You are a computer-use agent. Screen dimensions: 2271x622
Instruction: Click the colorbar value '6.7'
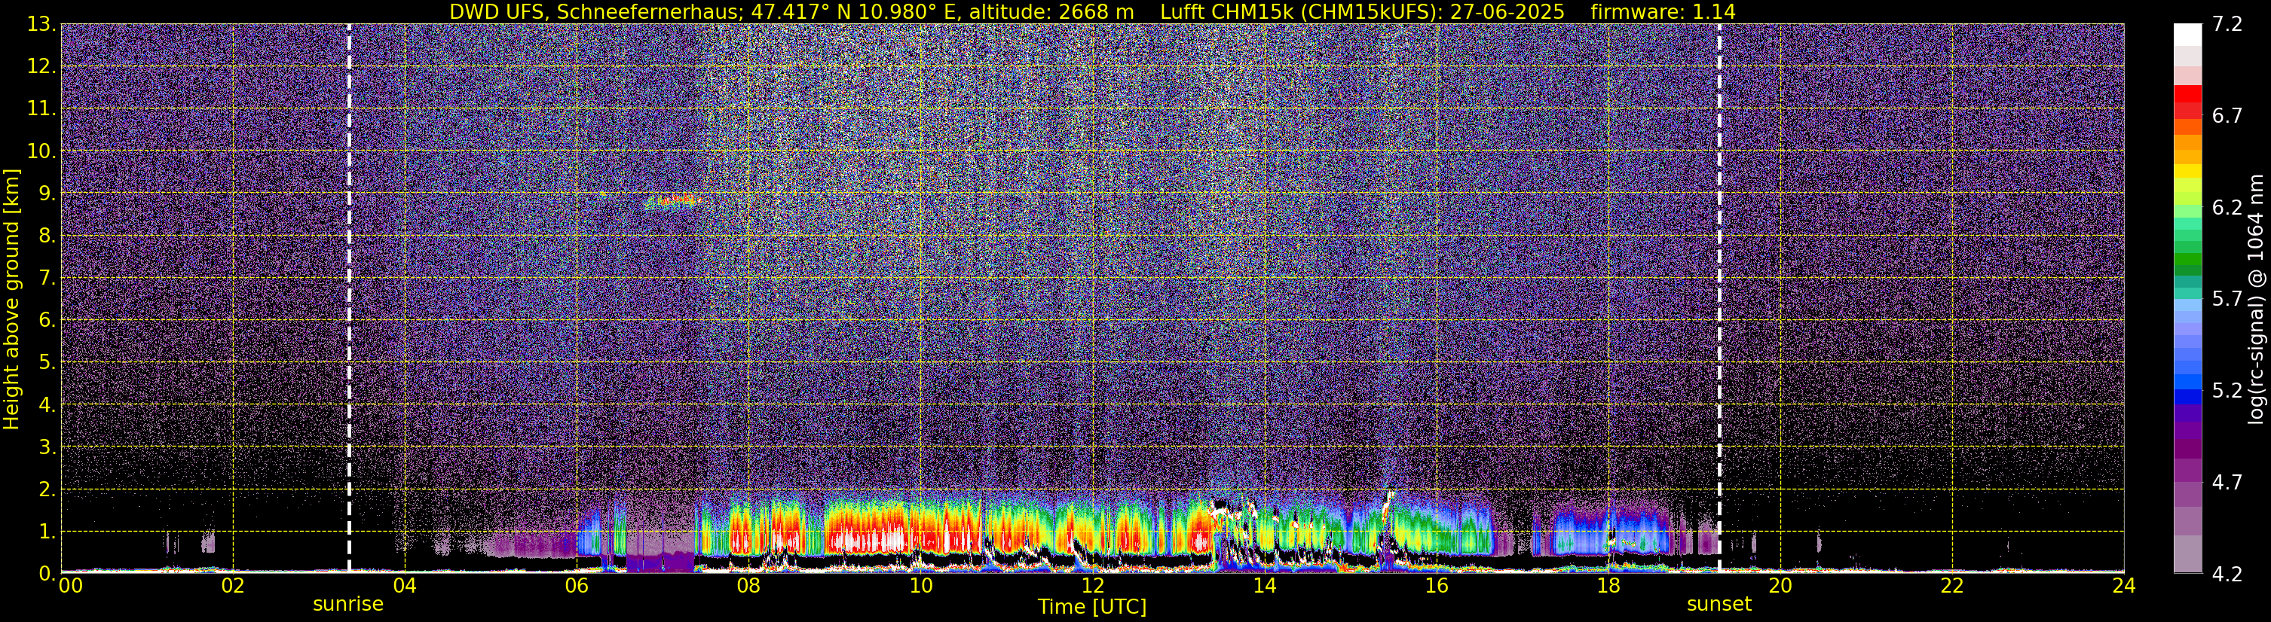[x=2227, y=116]
